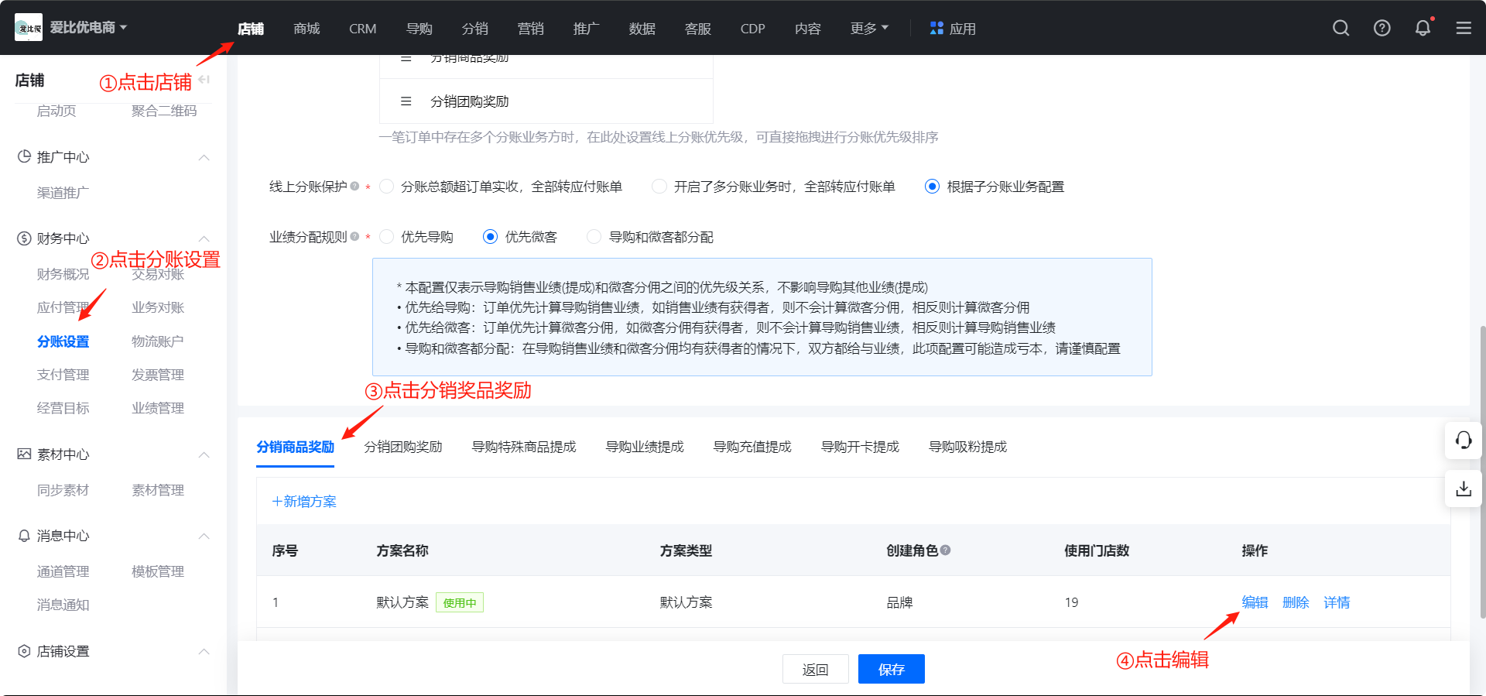Click the download icon on the right edge

tap(1463, 489)
